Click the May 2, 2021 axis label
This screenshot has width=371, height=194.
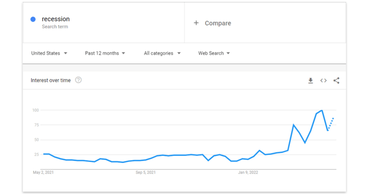point(43,173)
